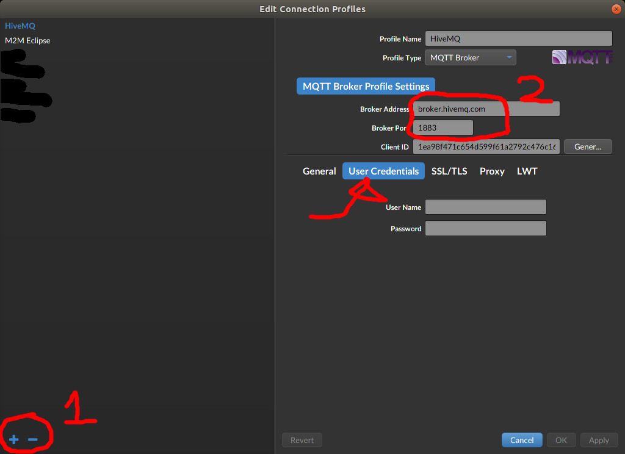Open the SSL/TLS tab
This screenshot has width=625, height=454.
(449, 171)
